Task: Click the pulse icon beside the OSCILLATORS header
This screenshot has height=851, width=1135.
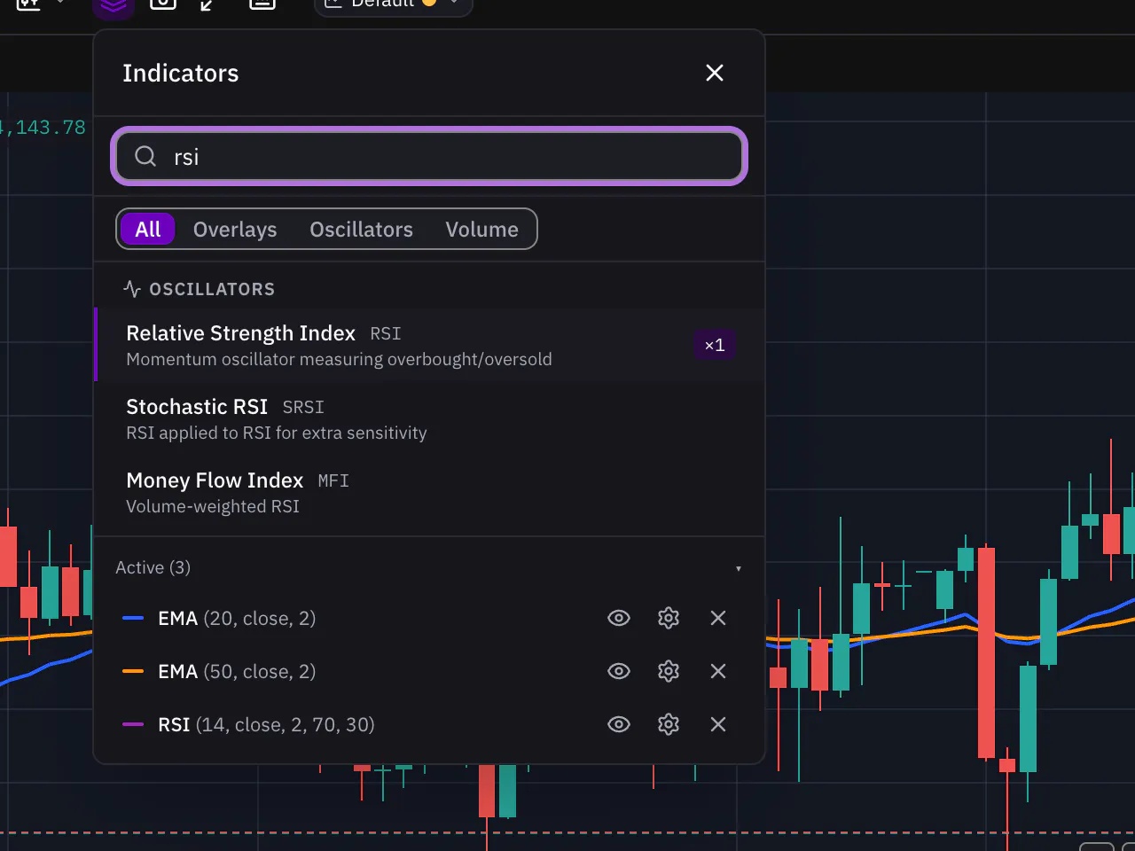Action: point(132,289)
